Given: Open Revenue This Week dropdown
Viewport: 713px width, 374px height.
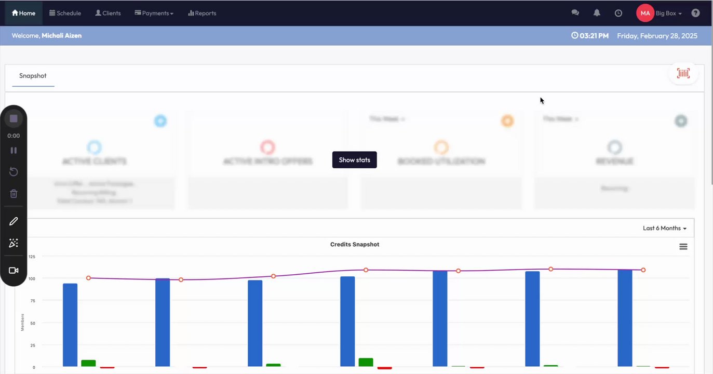Looking at the screenshot, I should click(560, 119).
